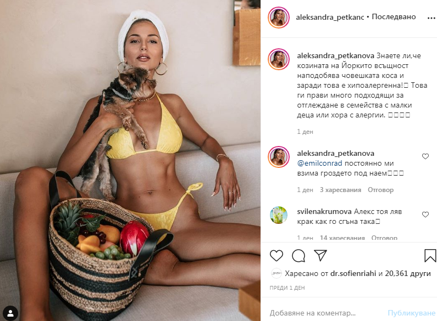Open the header profile avatar
437x321 pixels.
click(279, 18)
